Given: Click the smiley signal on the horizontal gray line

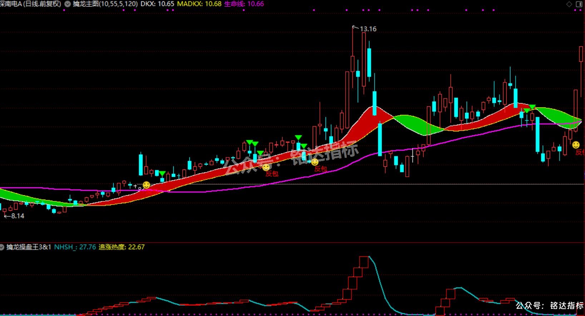Looking at the screenshot, I should 146,185.
